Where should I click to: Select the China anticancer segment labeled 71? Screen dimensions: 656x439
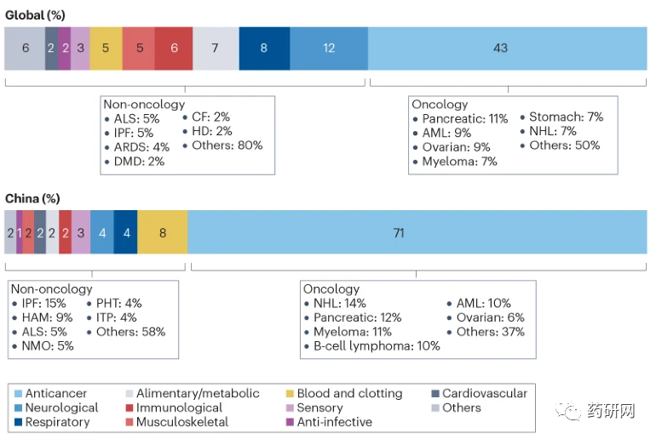coord(398,232)
